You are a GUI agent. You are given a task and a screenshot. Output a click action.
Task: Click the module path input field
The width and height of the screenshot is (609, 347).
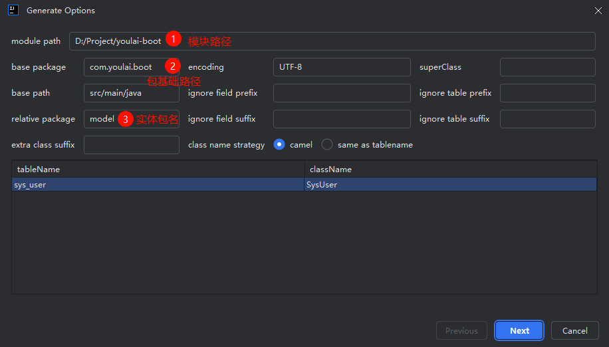(x=332, y=41)
